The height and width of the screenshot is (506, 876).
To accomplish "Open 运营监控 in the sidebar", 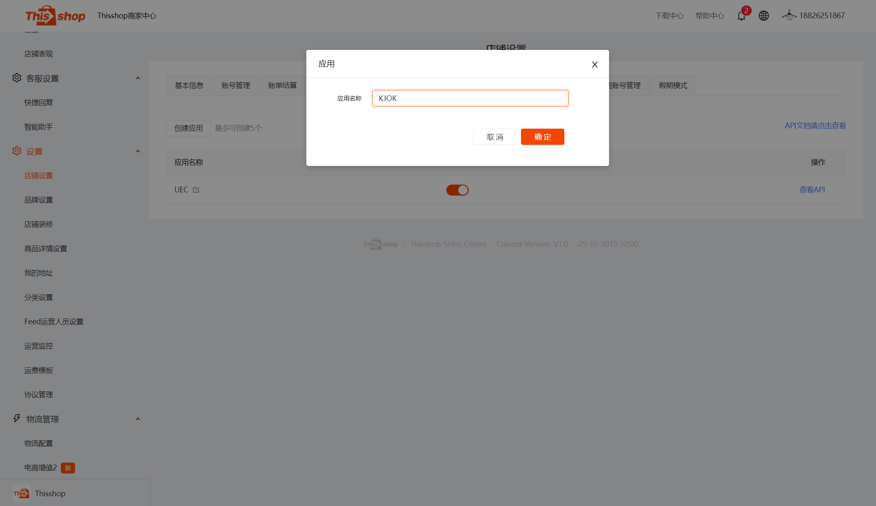I will coord(39,346).
